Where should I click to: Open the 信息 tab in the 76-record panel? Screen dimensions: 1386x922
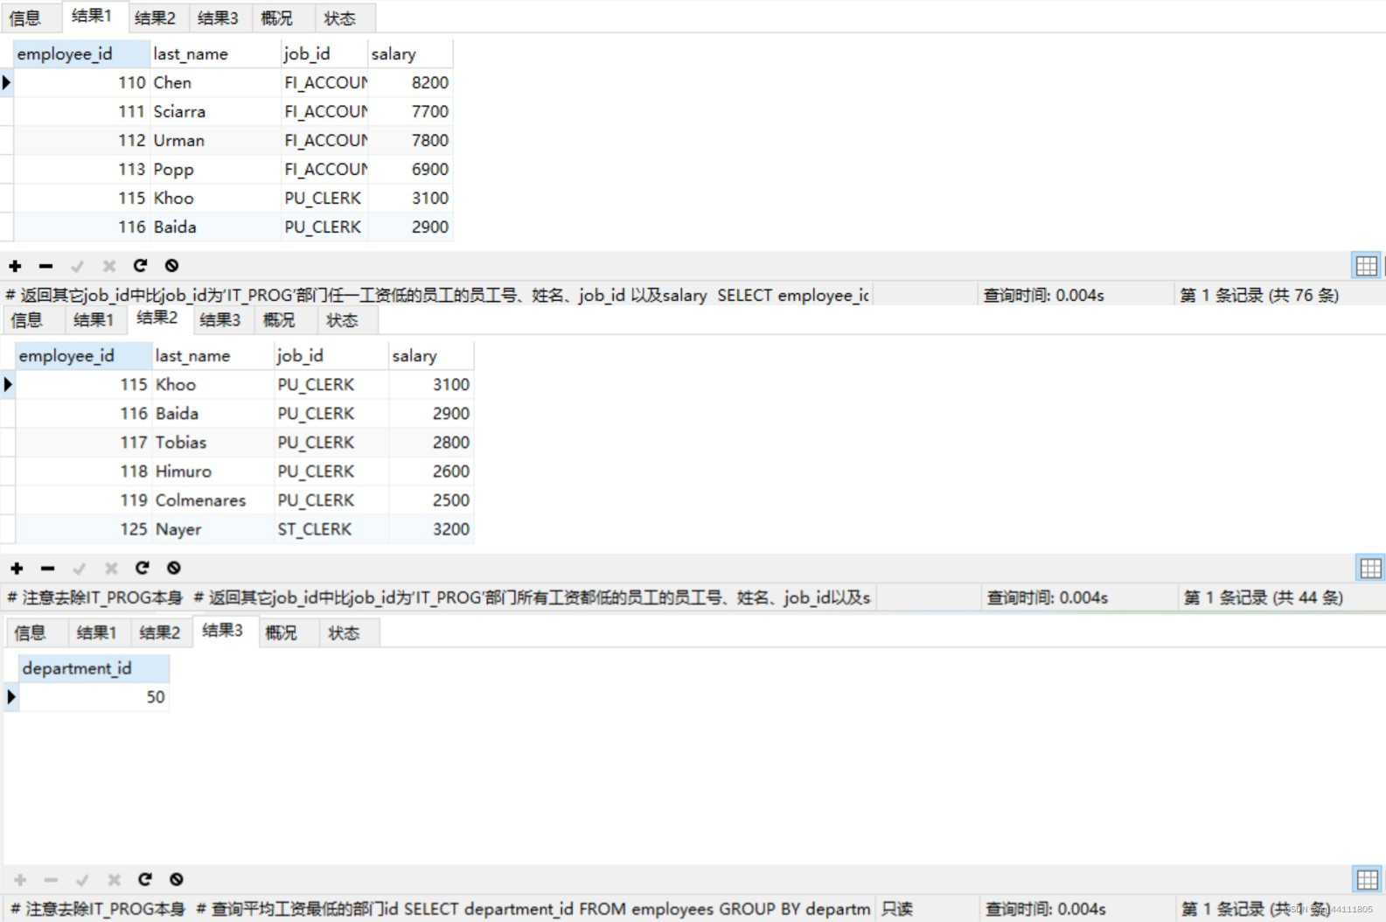[25, 18]
